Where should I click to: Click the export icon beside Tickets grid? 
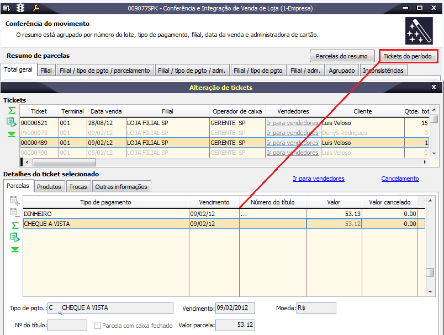click(12, 122)
